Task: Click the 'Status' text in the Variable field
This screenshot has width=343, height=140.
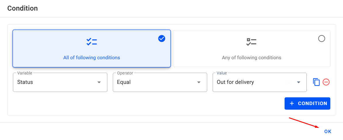Action: [25, 82]
